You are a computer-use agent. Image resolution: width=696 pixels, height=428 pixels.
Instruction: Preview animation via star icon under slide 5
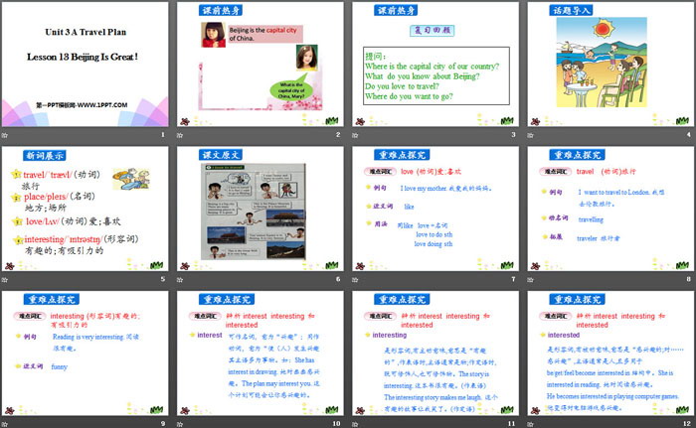coord(4,279)
